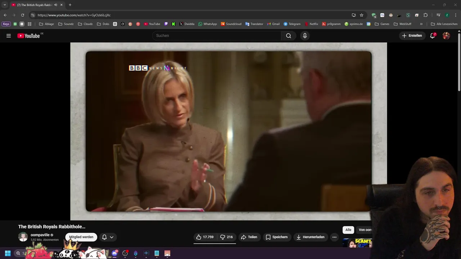The width and height of the screenshot is (461, 259).
Task: Open the Soundz bookmarks folder
Action: click(x=66, y=24)
